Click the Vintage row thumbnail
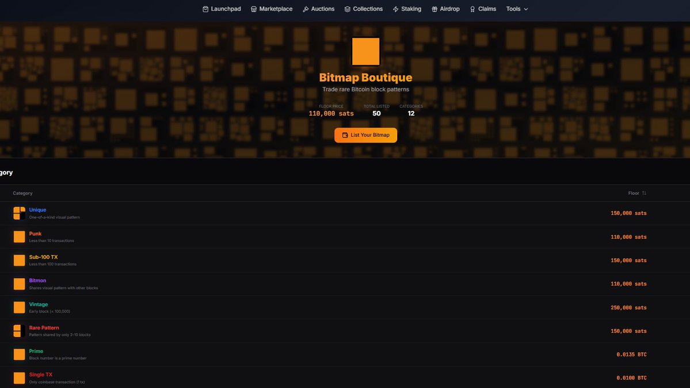 (x=20, y=308)
